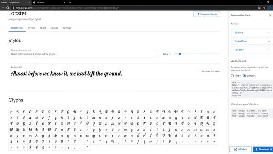
Task: Click the glyph A in the Glyphs grid
Action: click(x=12, y=112)
